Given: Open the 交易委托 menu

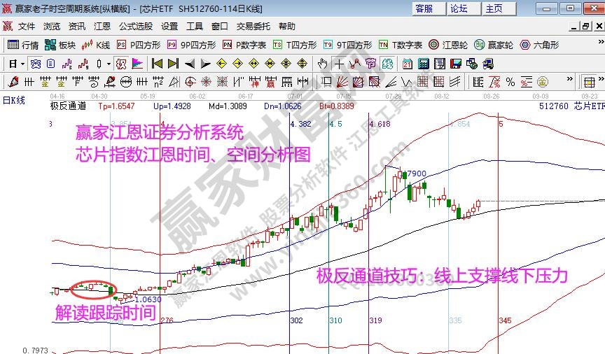Looking at the screenshot, I should point(253,27).
